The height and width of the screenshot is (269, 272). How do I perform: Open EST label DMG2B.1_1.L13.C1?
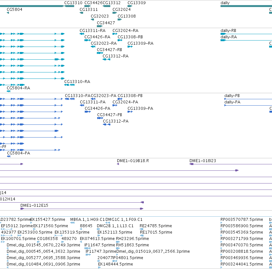click(115, 226)
